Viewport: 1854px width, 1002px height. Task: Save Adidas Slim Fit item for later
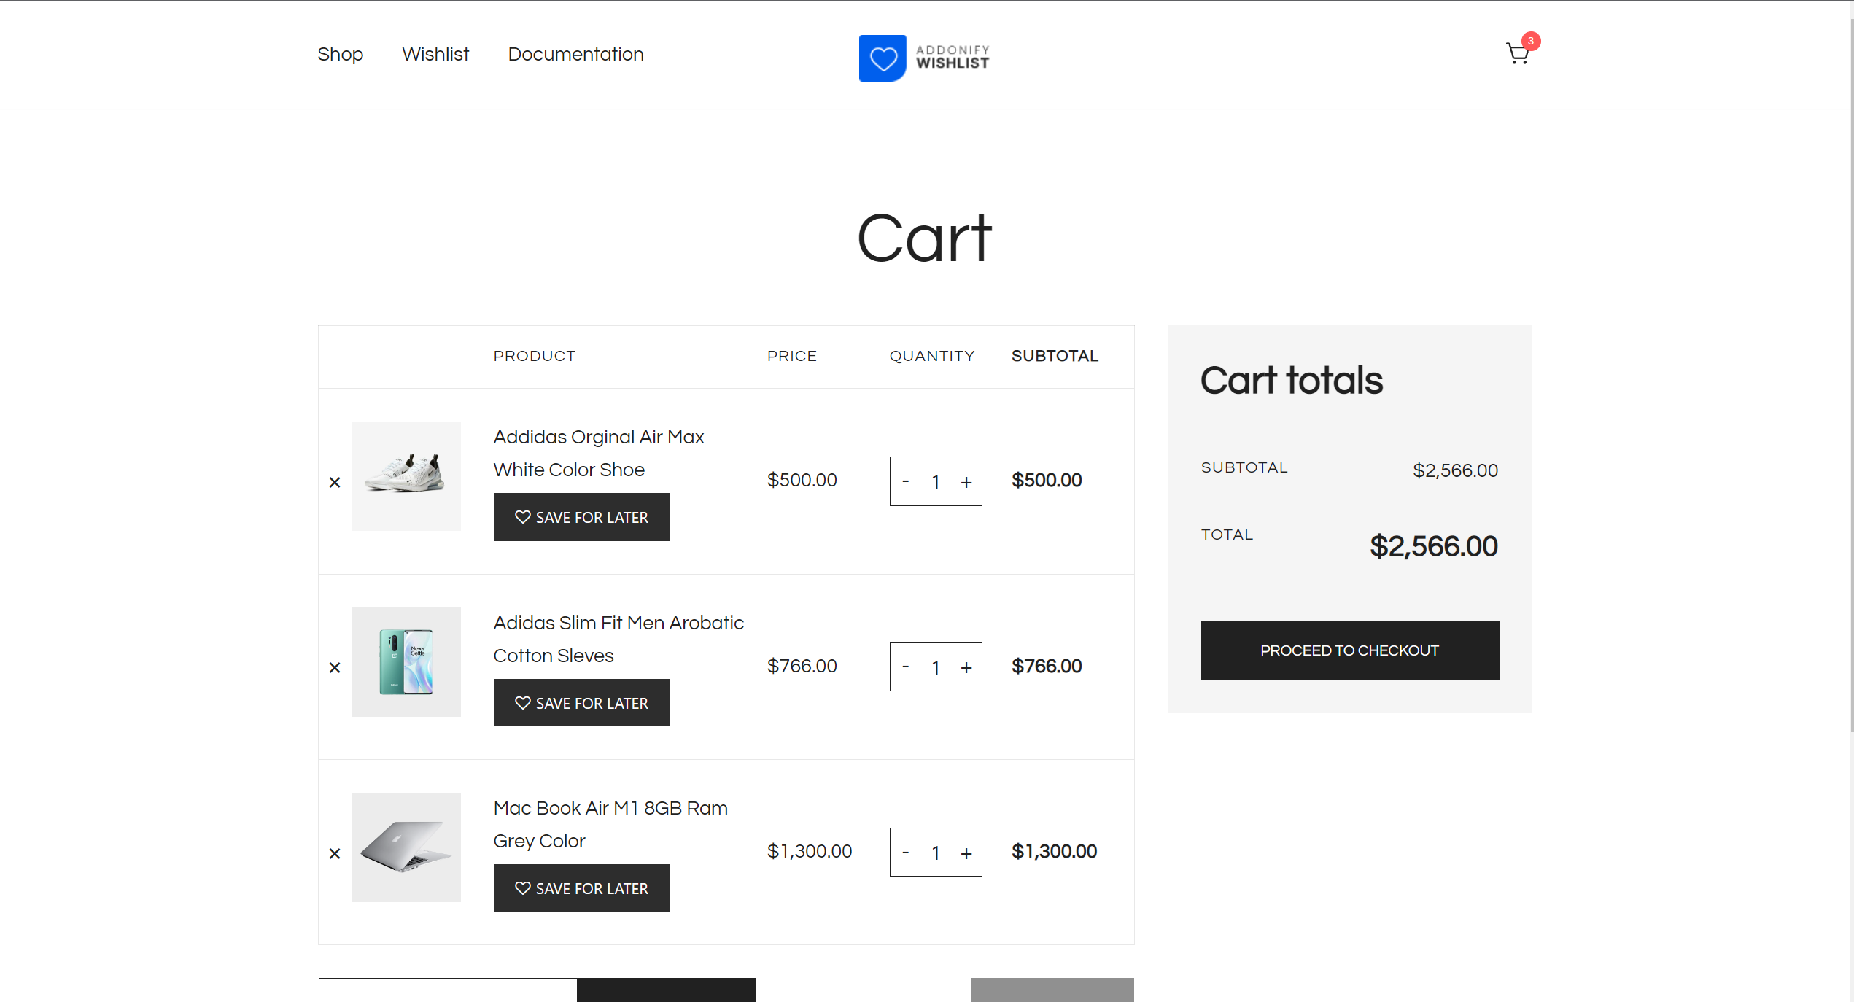[581, 703]
